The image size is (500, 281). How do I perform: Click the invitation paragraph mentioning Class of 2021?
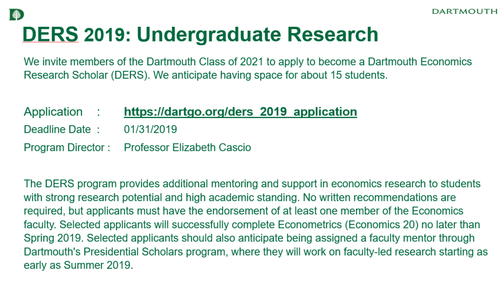click(248, 68)
